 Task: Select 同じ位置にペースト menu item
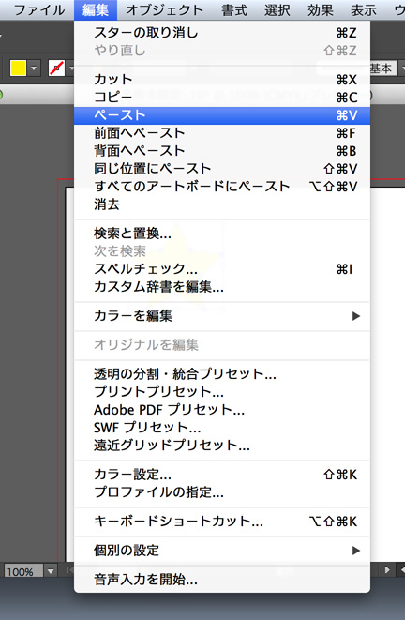tap(222, 169)
